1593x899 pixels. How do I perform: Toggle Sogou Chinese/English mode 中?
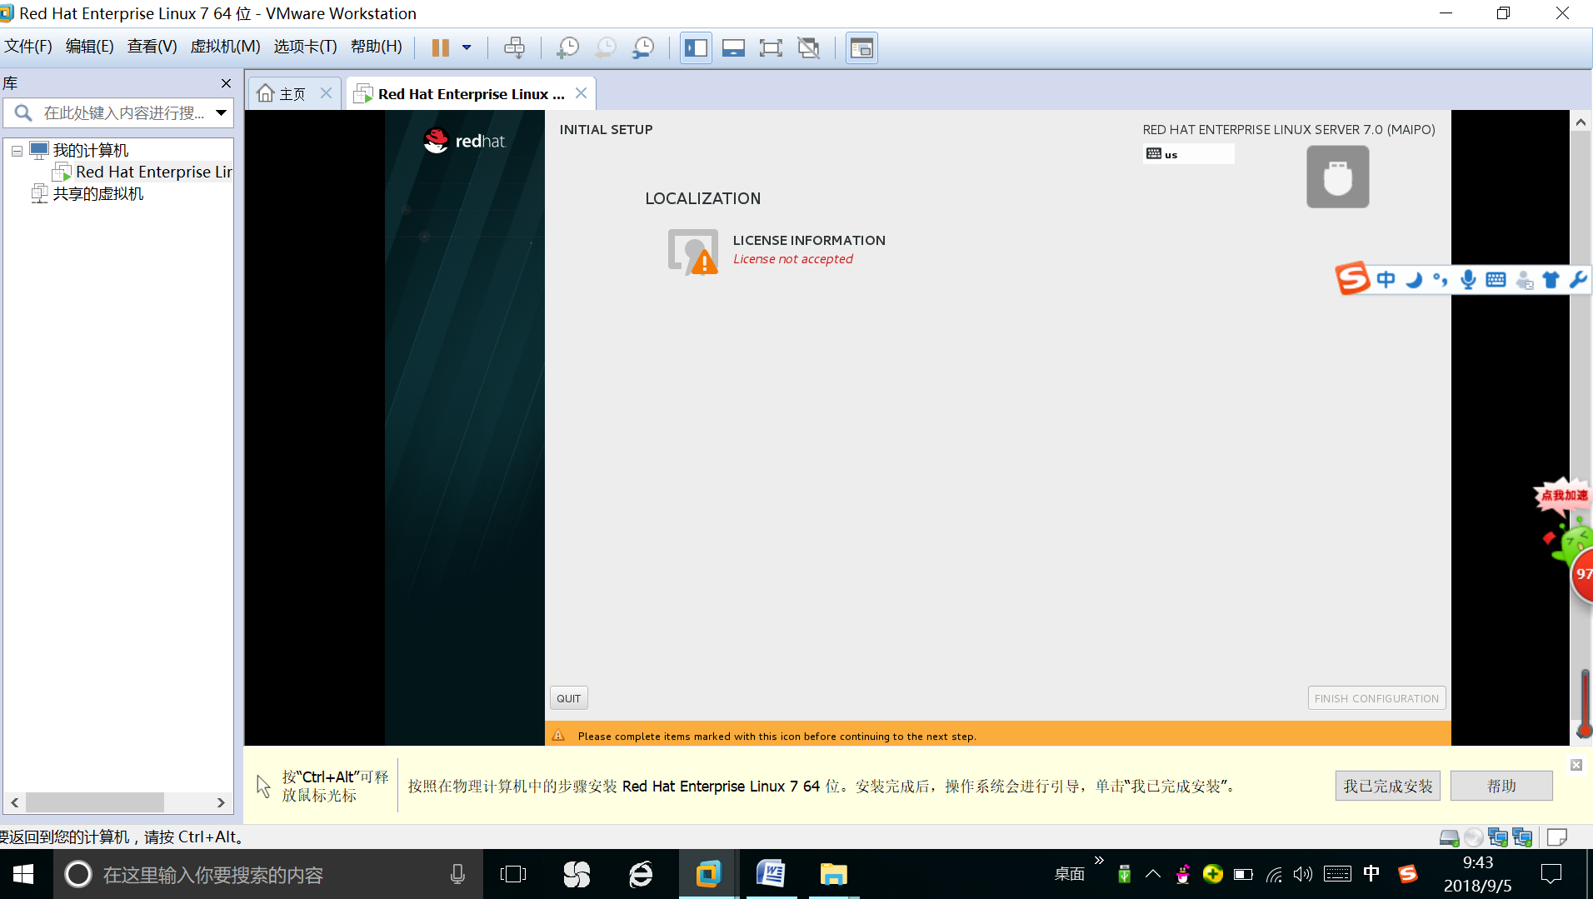[1386, 280]
